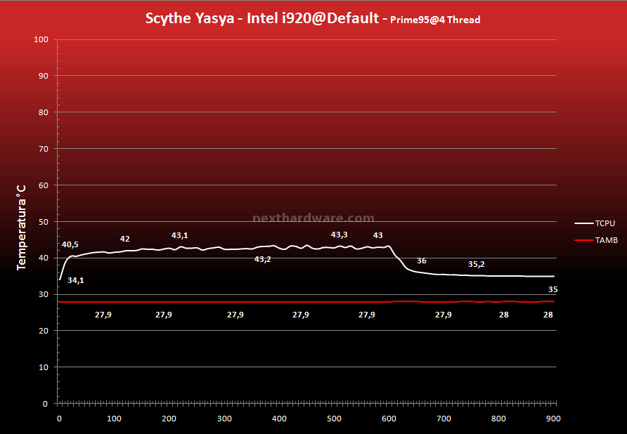
Task: Click the y-axis value 0
Action: point(46,404)
